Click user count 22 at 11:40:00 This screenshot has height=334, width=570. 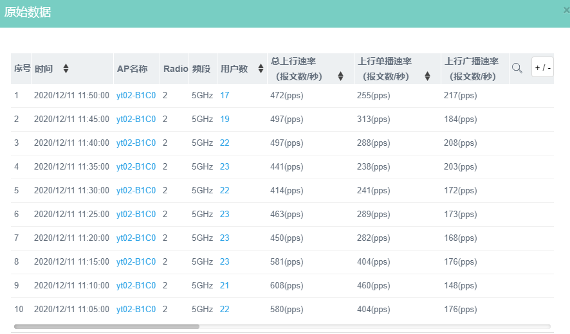tap(225, 143)
